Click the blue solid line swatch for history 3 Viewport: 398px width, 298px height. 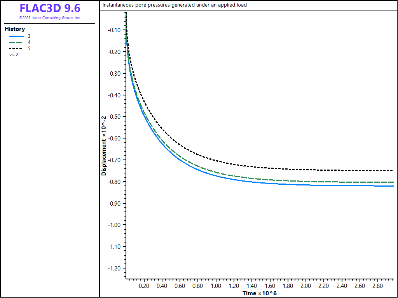[x=16, y=36]
